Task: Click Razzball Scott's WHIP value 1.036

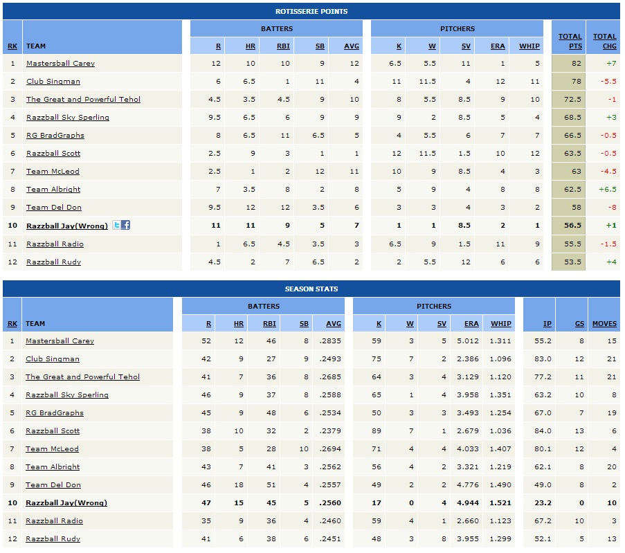Action: click(500, 430)
